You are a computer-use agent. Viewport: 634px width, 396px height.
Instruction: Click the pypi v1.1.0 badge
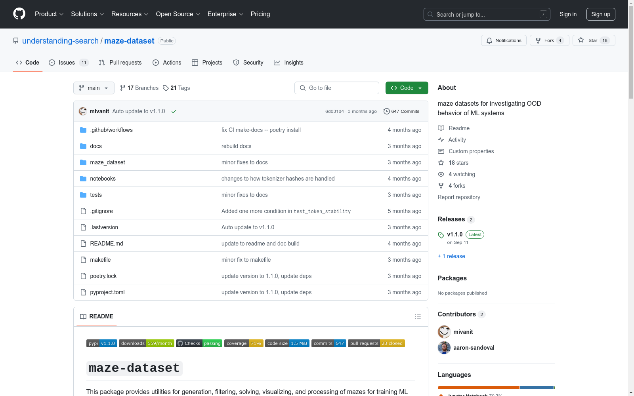[102, 343]
